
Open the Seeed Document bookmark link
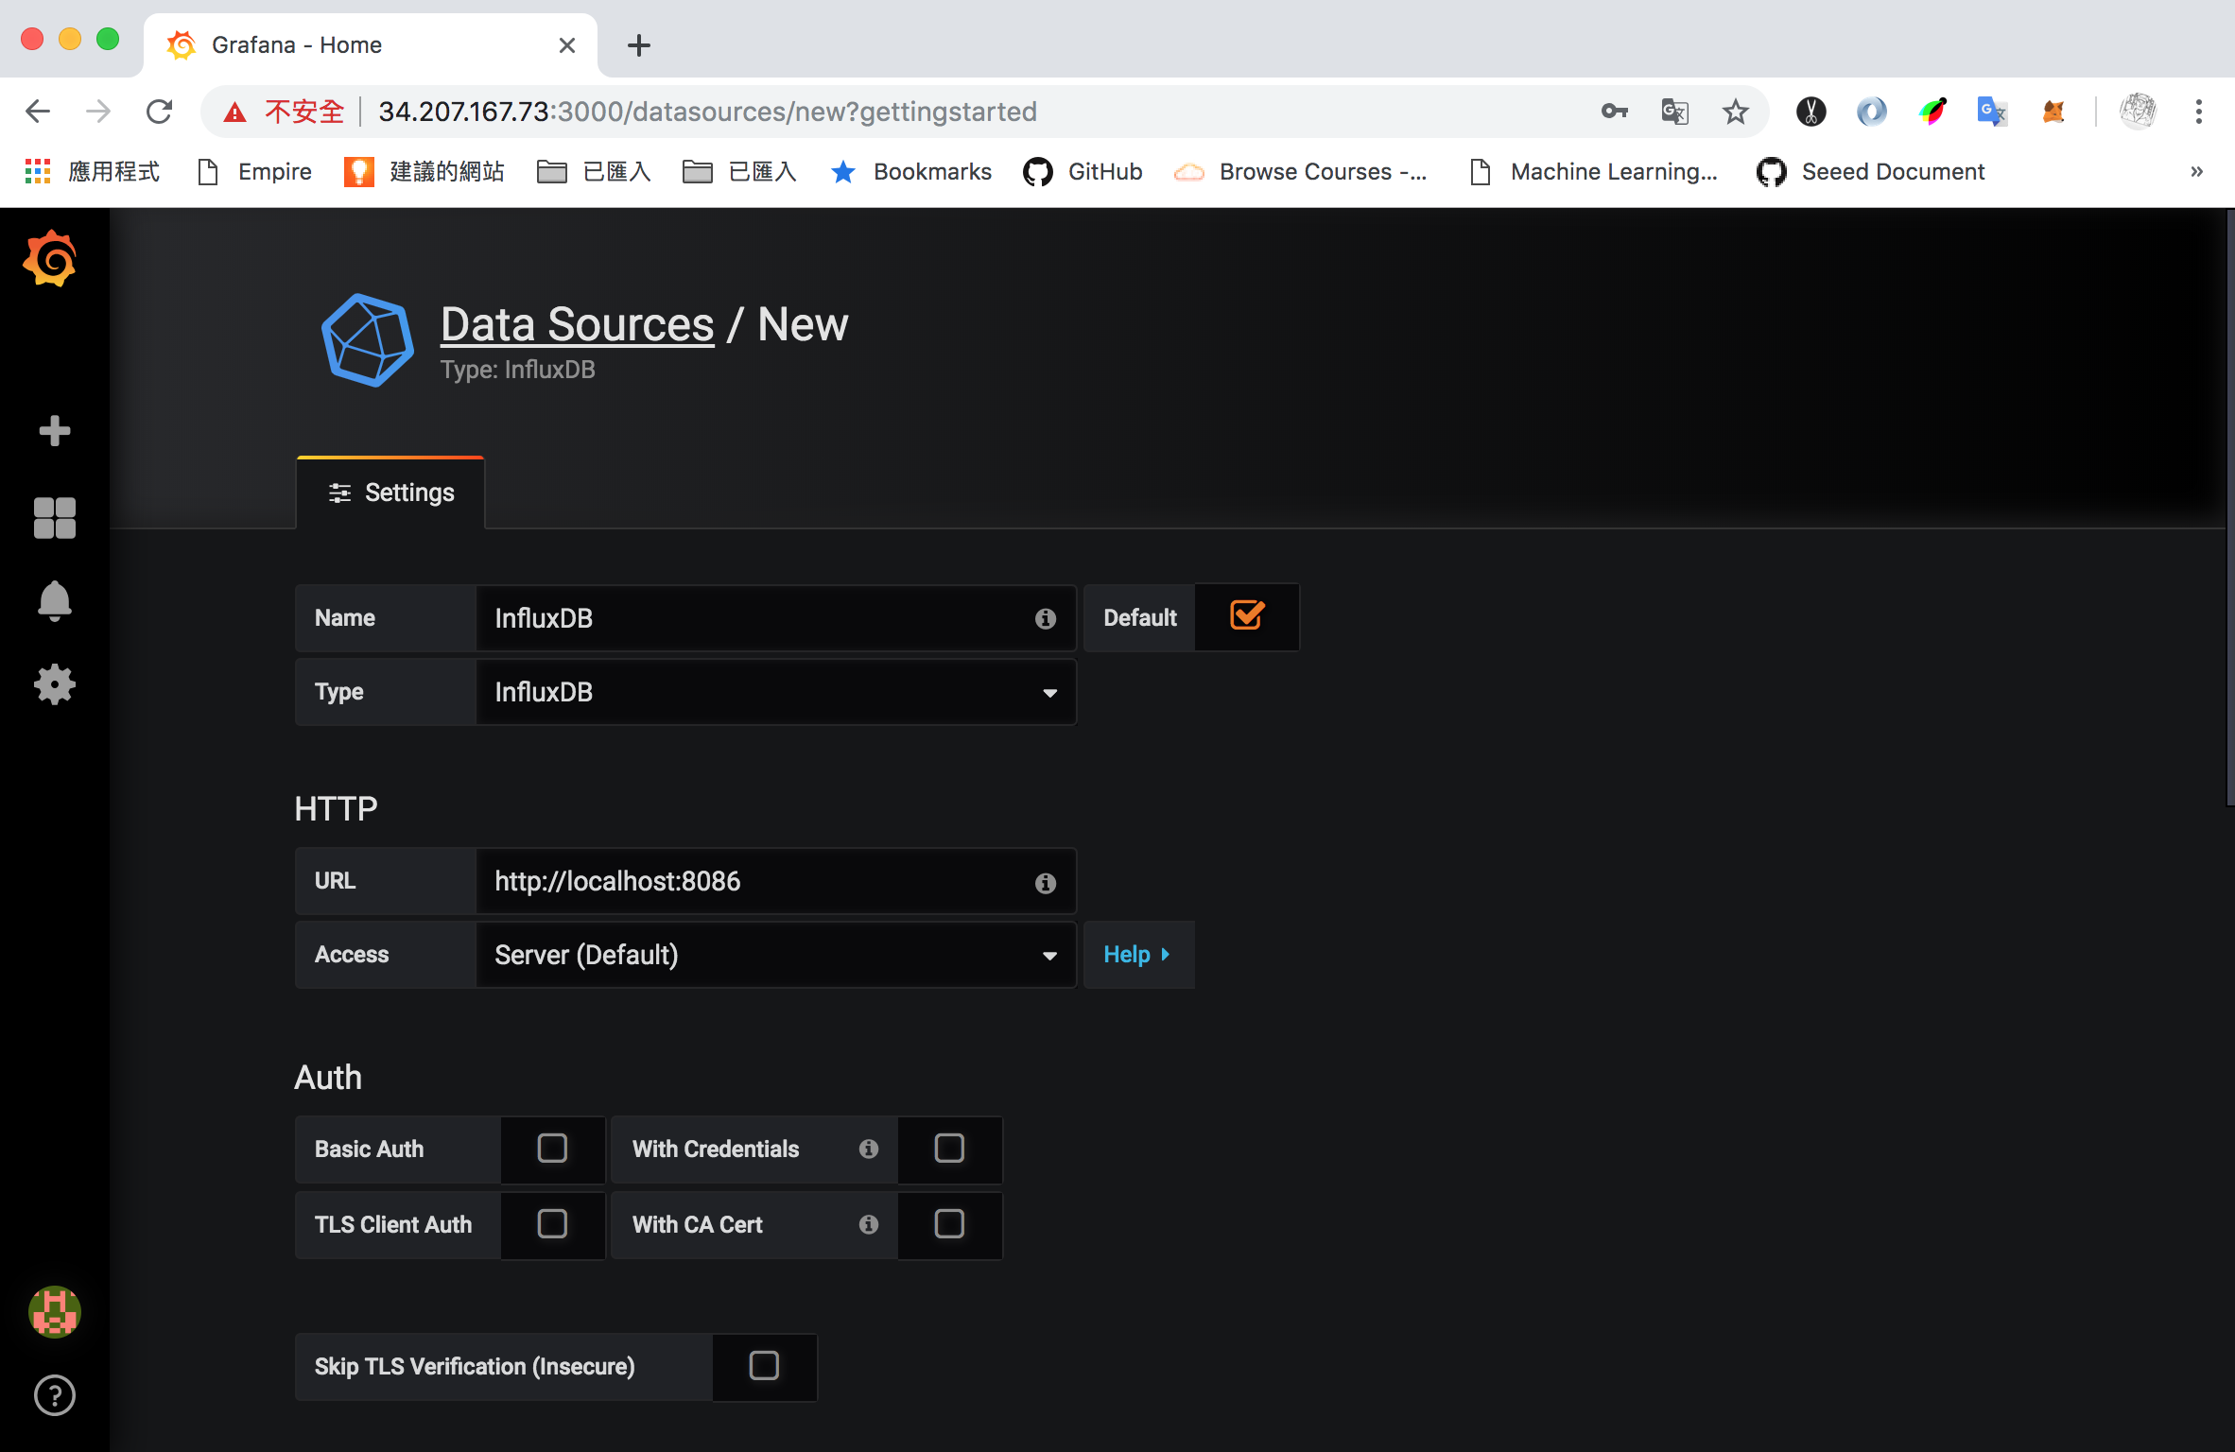point(1871,171)
